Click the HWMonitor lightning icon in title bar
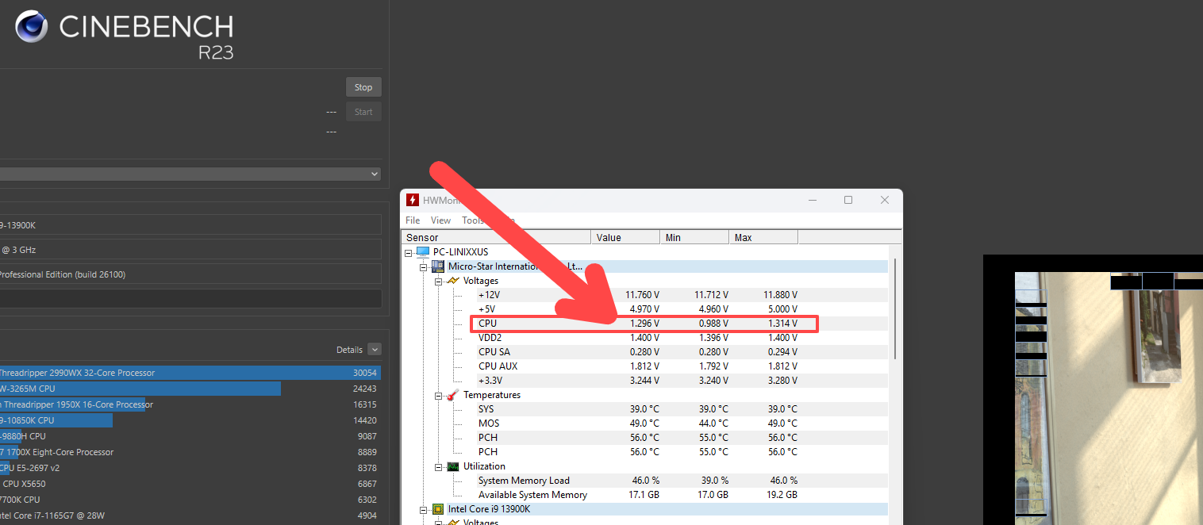The height and width of the screenshot is (525, 1203). click(x=413, y=200)
